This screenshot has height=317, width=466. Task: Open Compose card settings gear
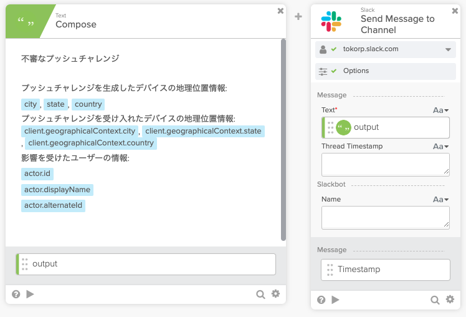point(275,294)
